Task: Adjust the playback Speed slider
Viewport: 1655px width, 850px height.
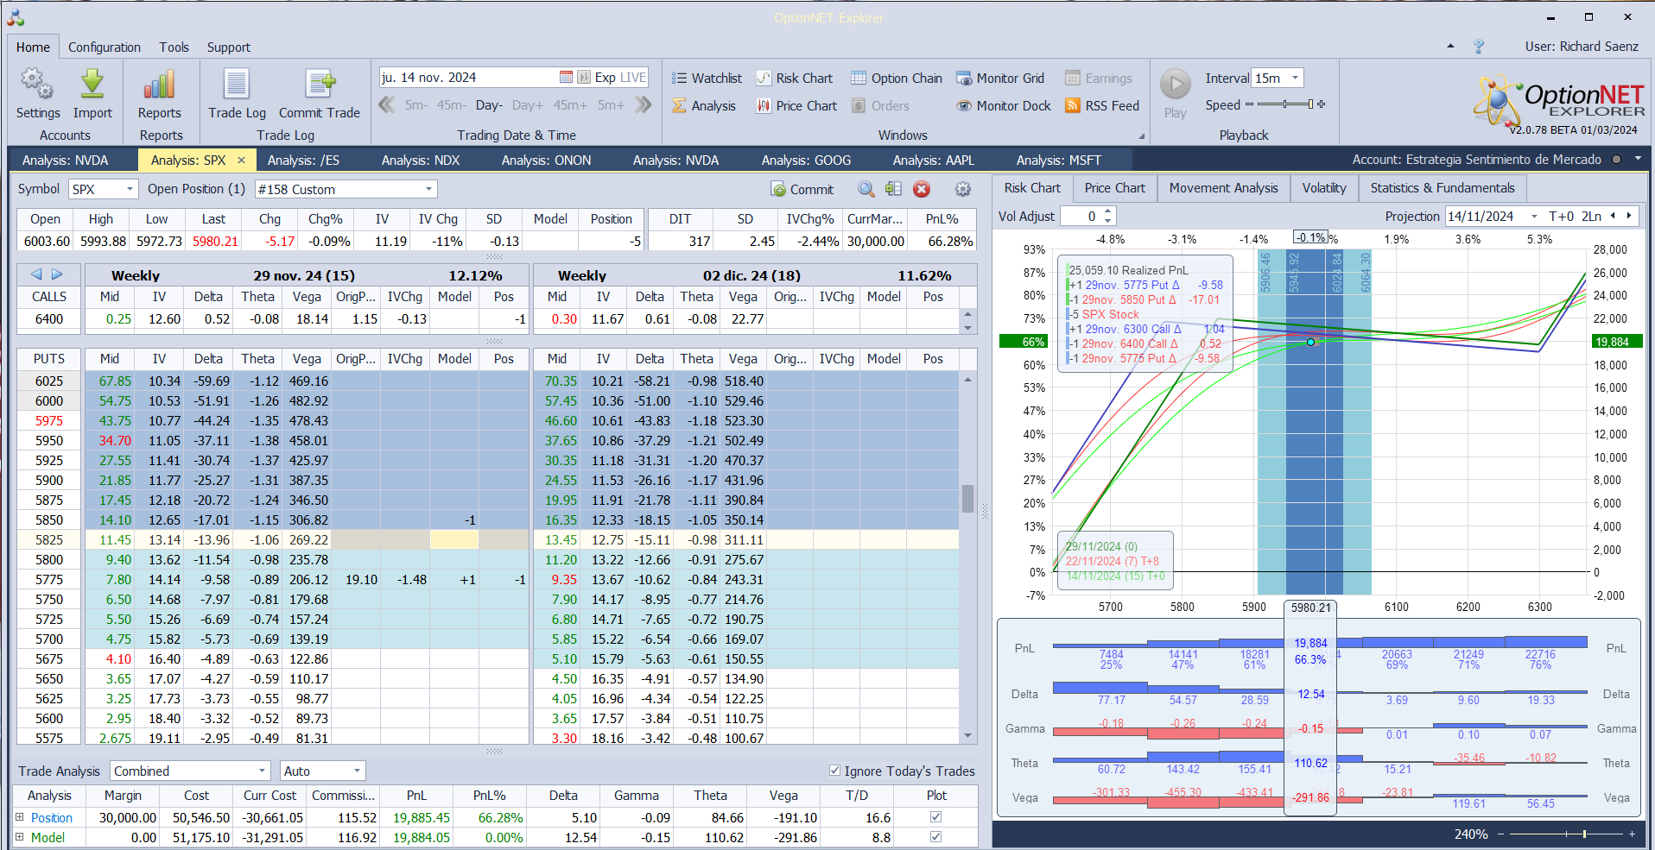Action: 1285,104
